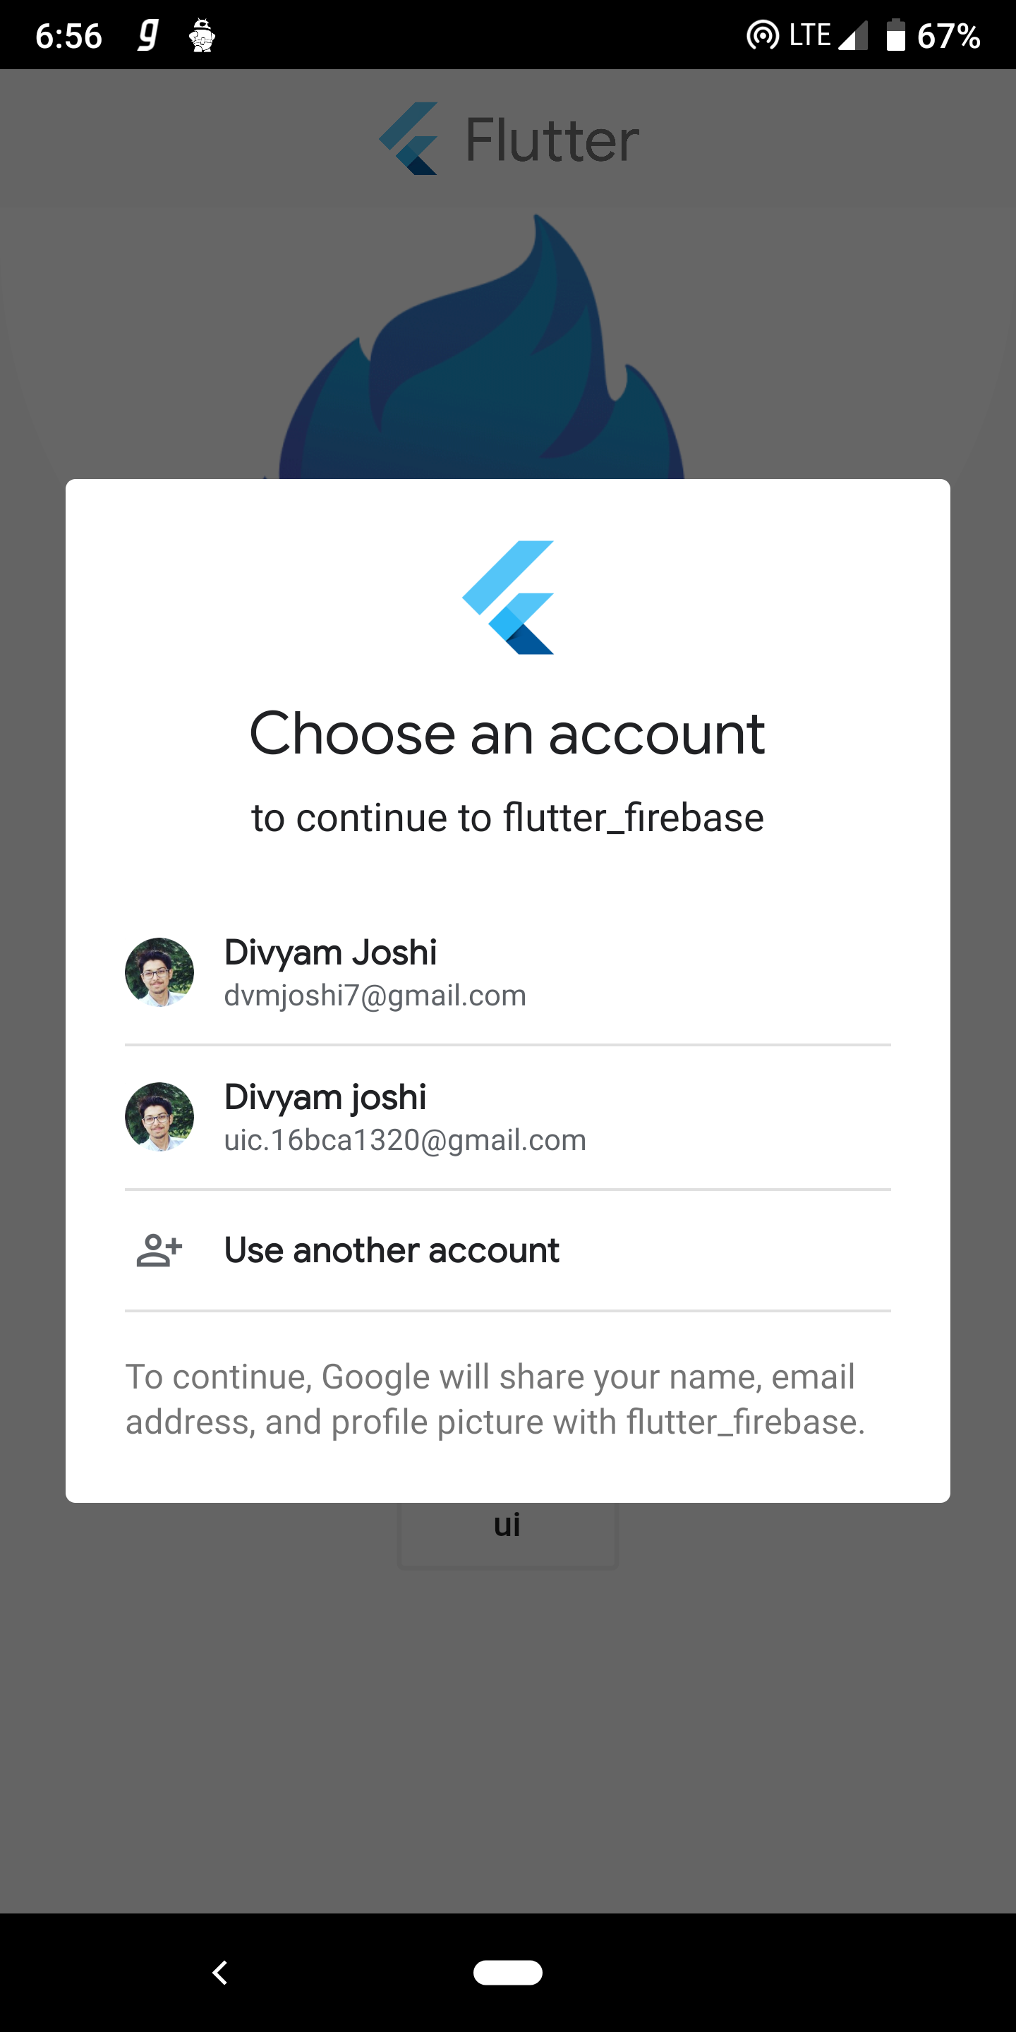Select the Divyam Joshi account name
This screenshot has width=1016, height=2032.
point(329,952)
